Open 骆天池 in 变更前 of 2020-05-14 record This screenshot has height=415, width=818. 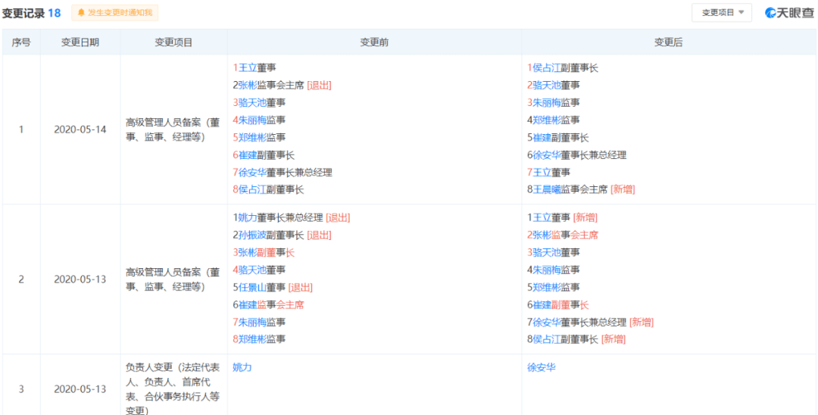click(252, 103)
